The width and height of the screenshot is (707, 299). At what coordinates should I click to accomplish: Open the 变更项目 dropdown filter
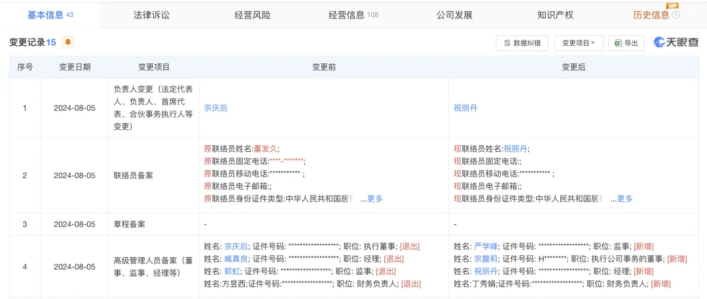click(x=579, y=43)
